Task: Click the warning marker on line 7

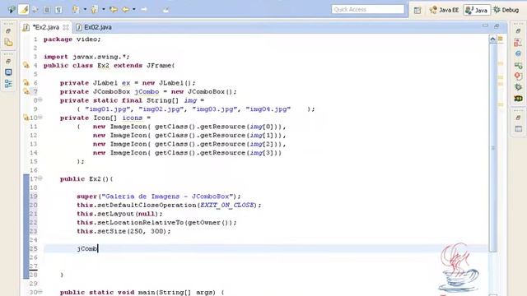Action: click(26, 91)
